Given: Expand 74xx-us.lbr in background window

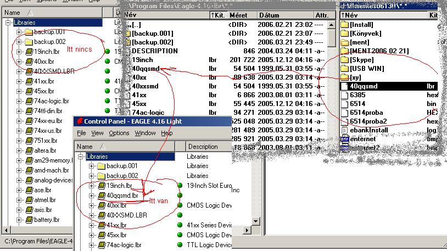Looking at the screenshot, I should [x=19, y=131].
